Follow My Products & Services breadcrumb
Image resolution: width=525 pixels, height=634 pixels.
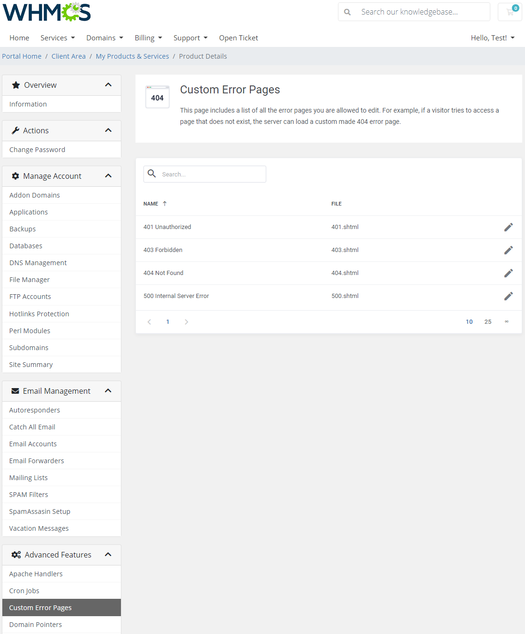132,56
